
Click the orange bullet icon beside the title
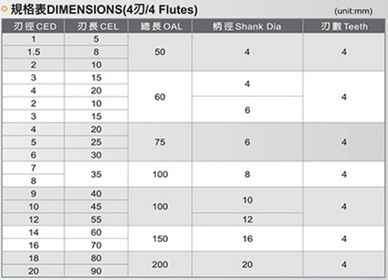tap(4, 9)
